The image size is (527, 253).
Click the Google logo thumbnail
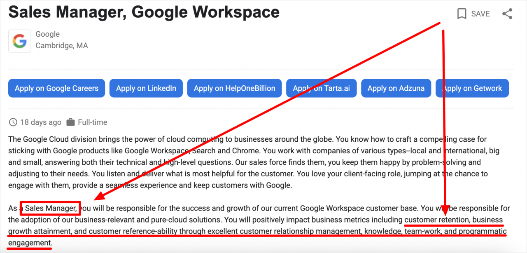pyautogui.click(x=20, y=41)
